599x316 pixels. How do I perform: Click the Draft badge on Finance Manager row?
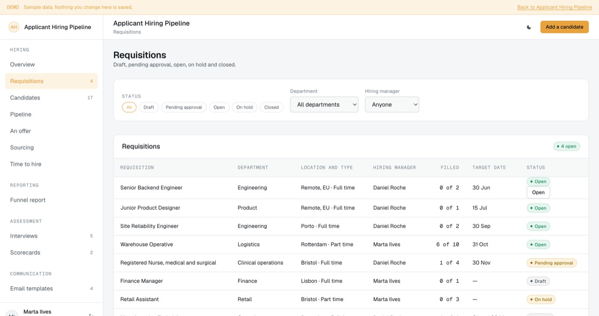coord(538,281)
